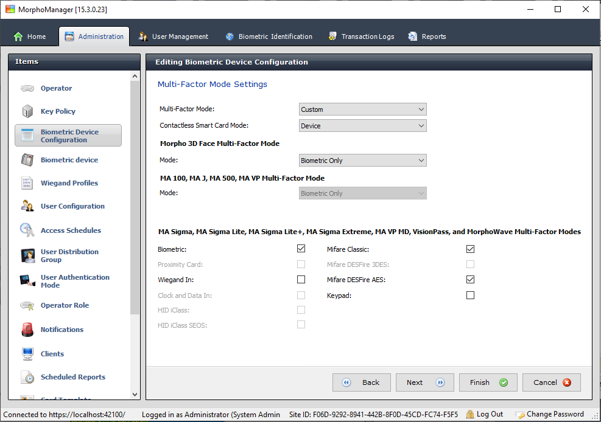Viewport: 601px width, 422px height.
Task: Open the Morpho 3D Face Mode dropdown
Action: tap(362, 160)
